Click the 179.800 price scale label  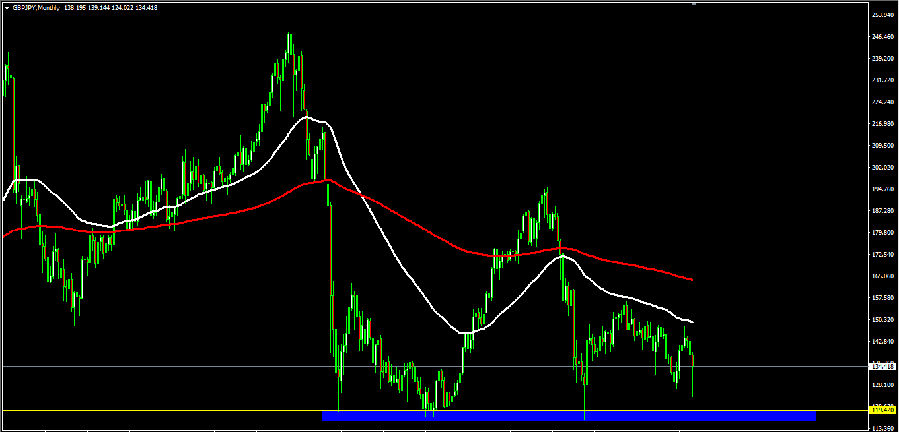882,232
